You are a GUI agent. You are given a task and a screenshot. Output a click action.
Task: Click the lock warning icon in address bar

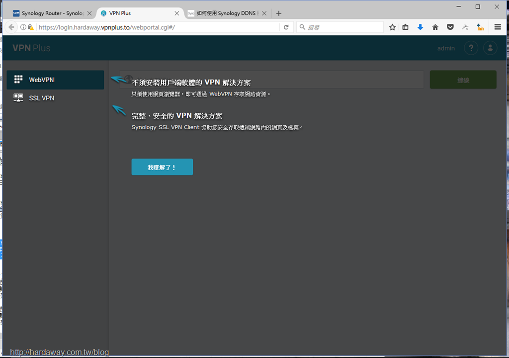tap(31, 27)
